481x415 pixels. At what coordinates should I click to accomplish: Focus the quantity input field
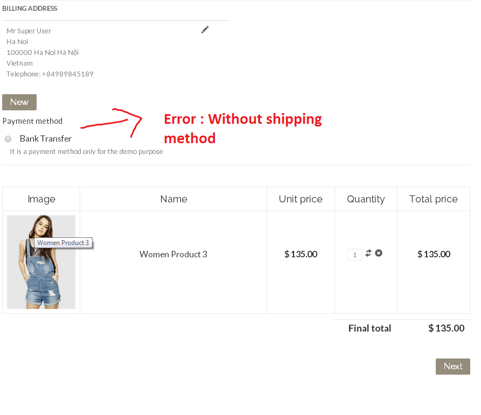click(354, 255)
